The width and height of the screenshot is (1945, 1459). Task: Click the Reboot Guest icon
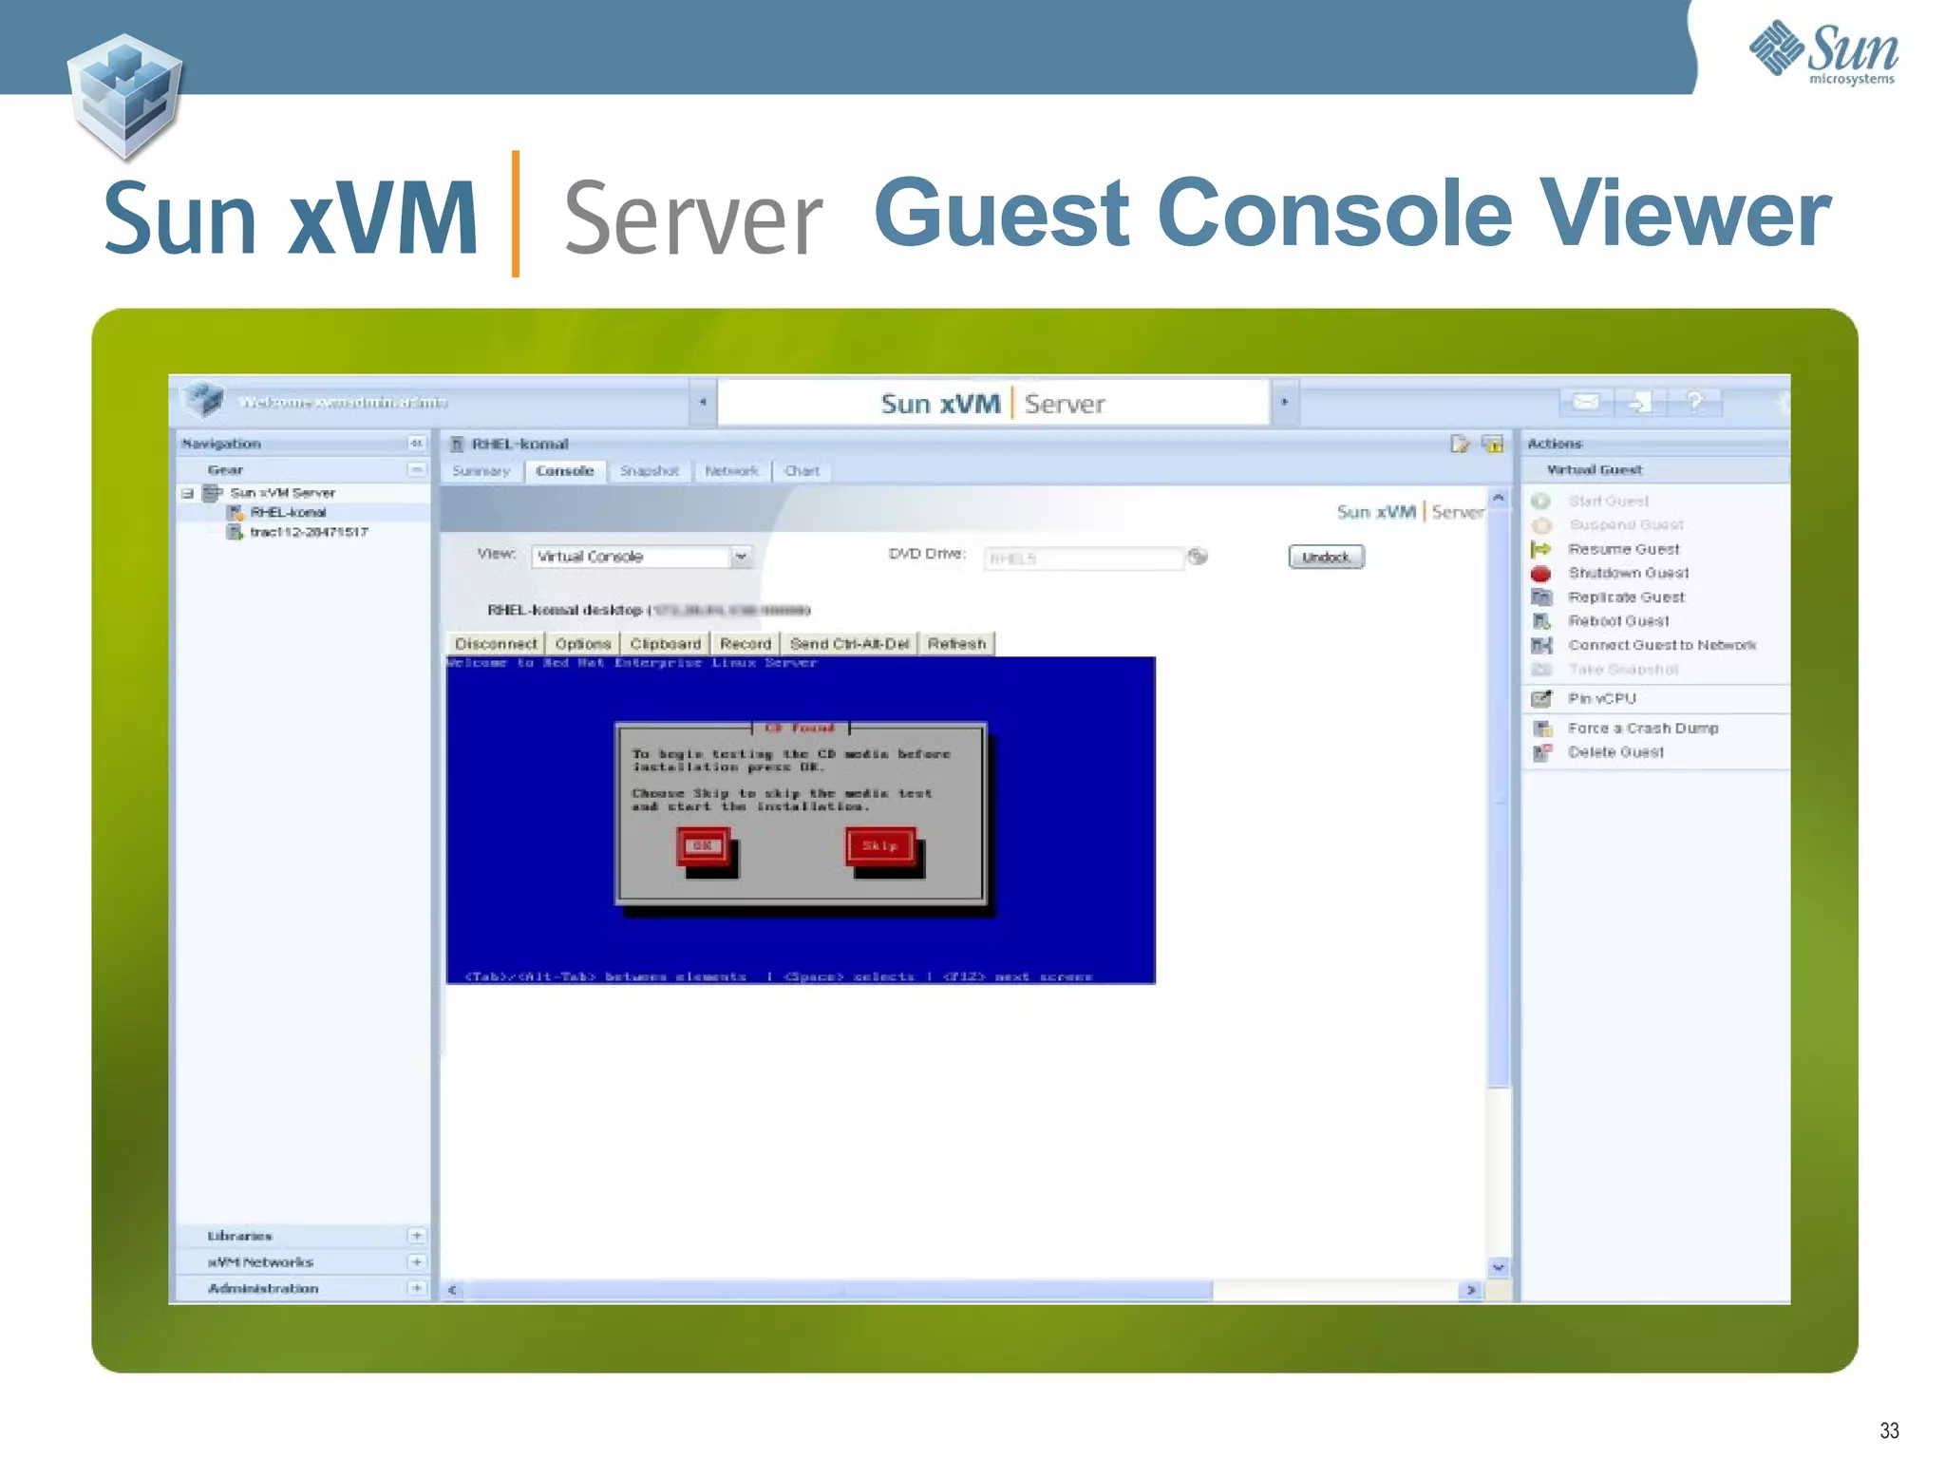[1541, 621]
